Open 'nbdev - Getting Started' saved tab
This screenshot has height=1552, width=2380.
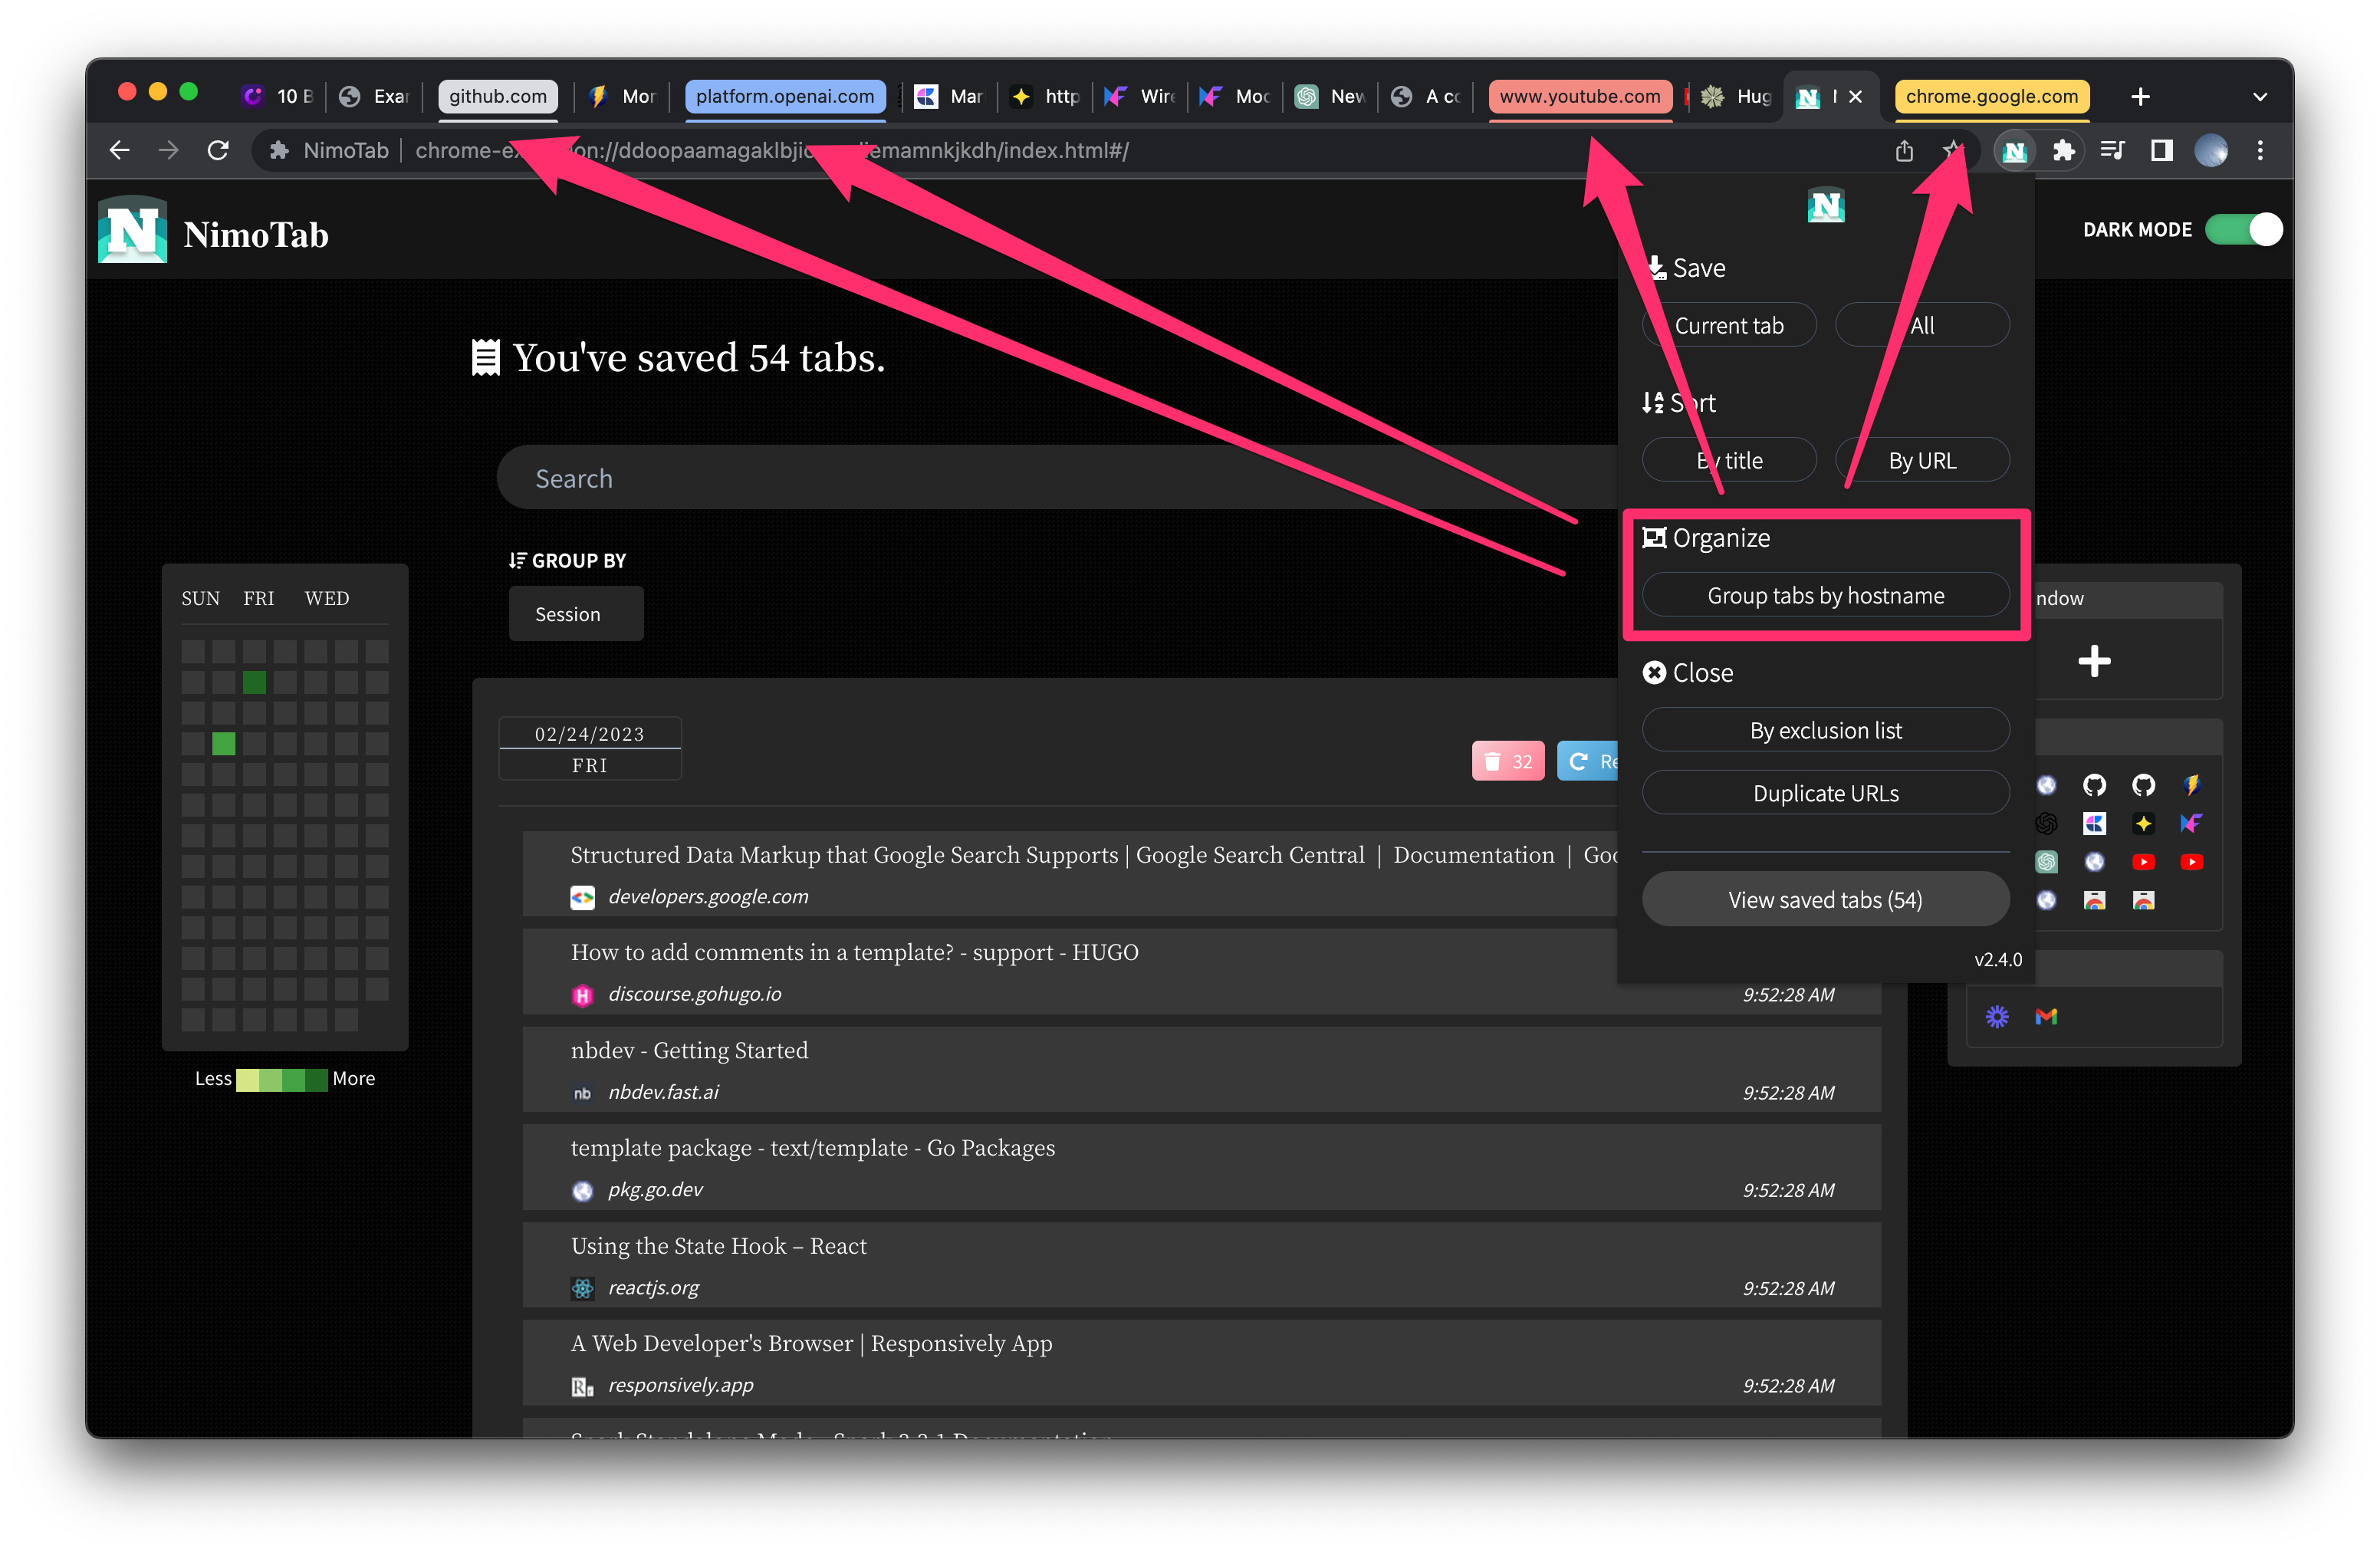(1201, 1070)
